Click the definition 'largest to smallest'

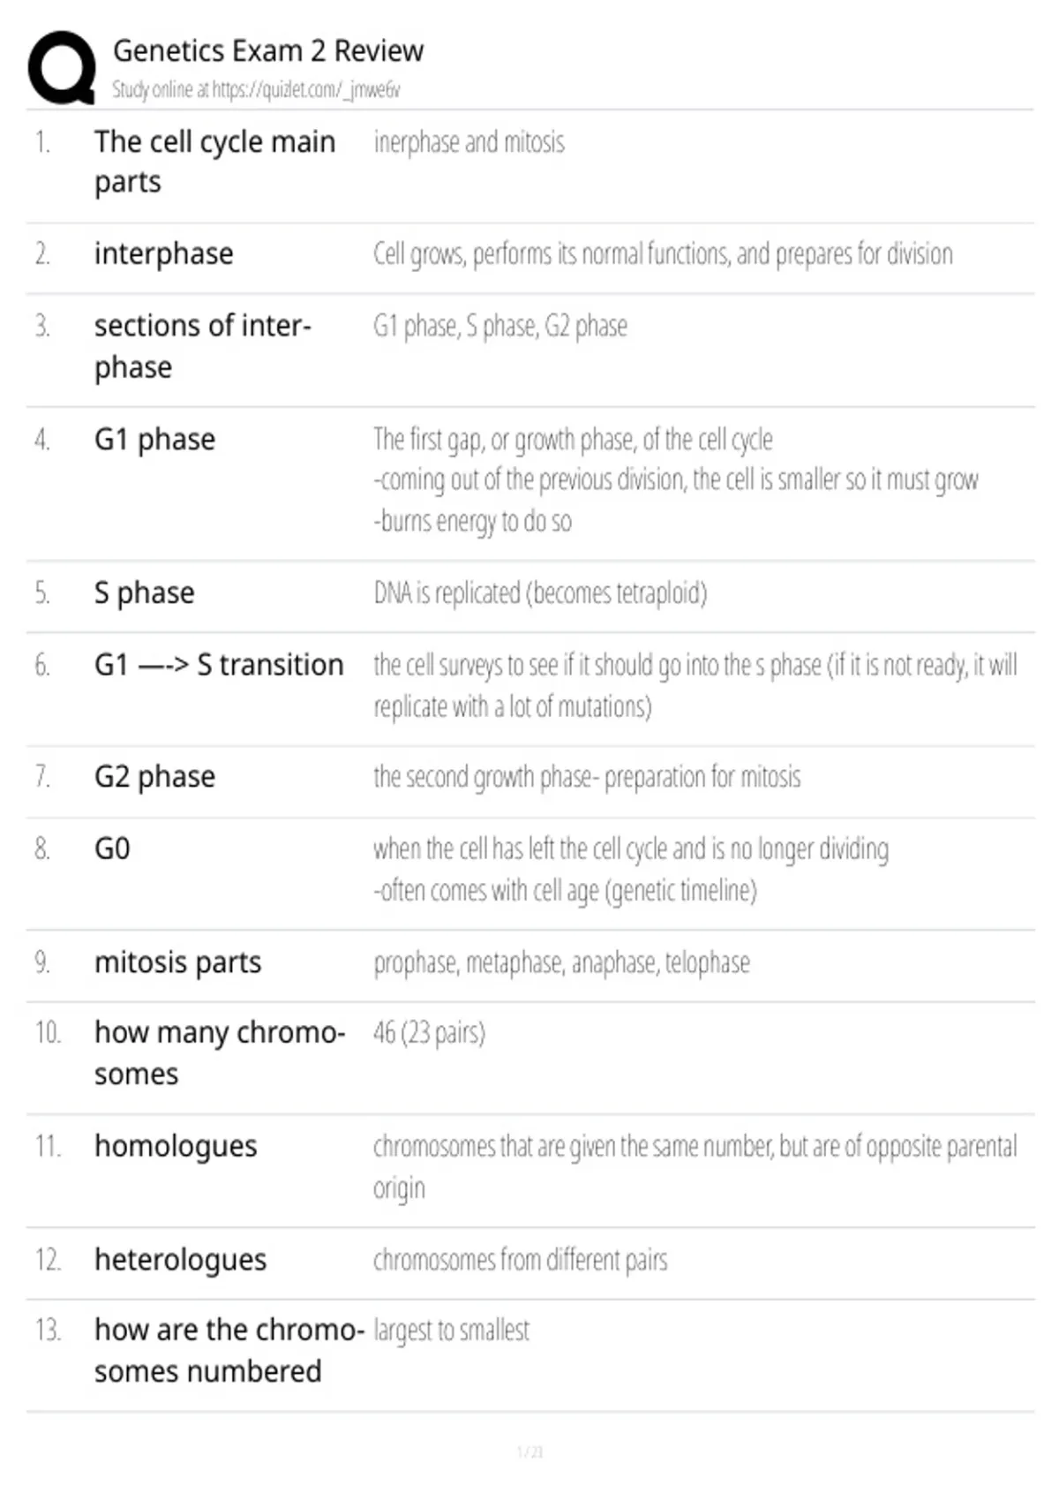452,1330
